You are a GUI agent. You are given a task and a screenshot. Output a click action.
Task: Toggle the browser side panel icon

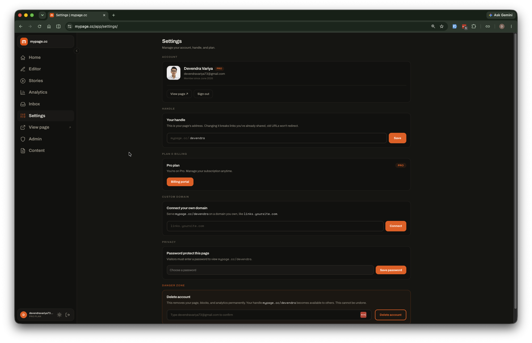click(58, 26)
